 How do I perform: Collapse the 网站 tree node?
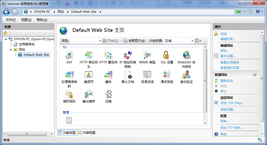(x=11, y=50)
